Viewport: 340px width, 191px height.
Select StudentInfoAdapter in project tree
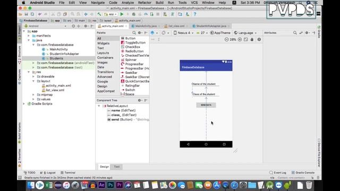click(64, 54)
